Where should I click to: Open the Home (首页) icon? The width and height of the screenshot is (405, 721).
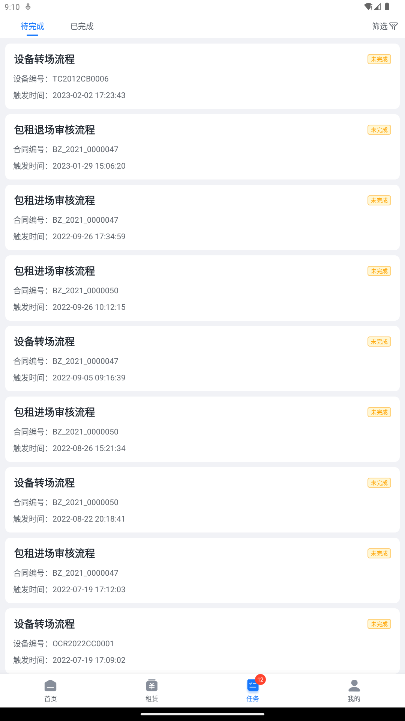[x=50, y=686]
